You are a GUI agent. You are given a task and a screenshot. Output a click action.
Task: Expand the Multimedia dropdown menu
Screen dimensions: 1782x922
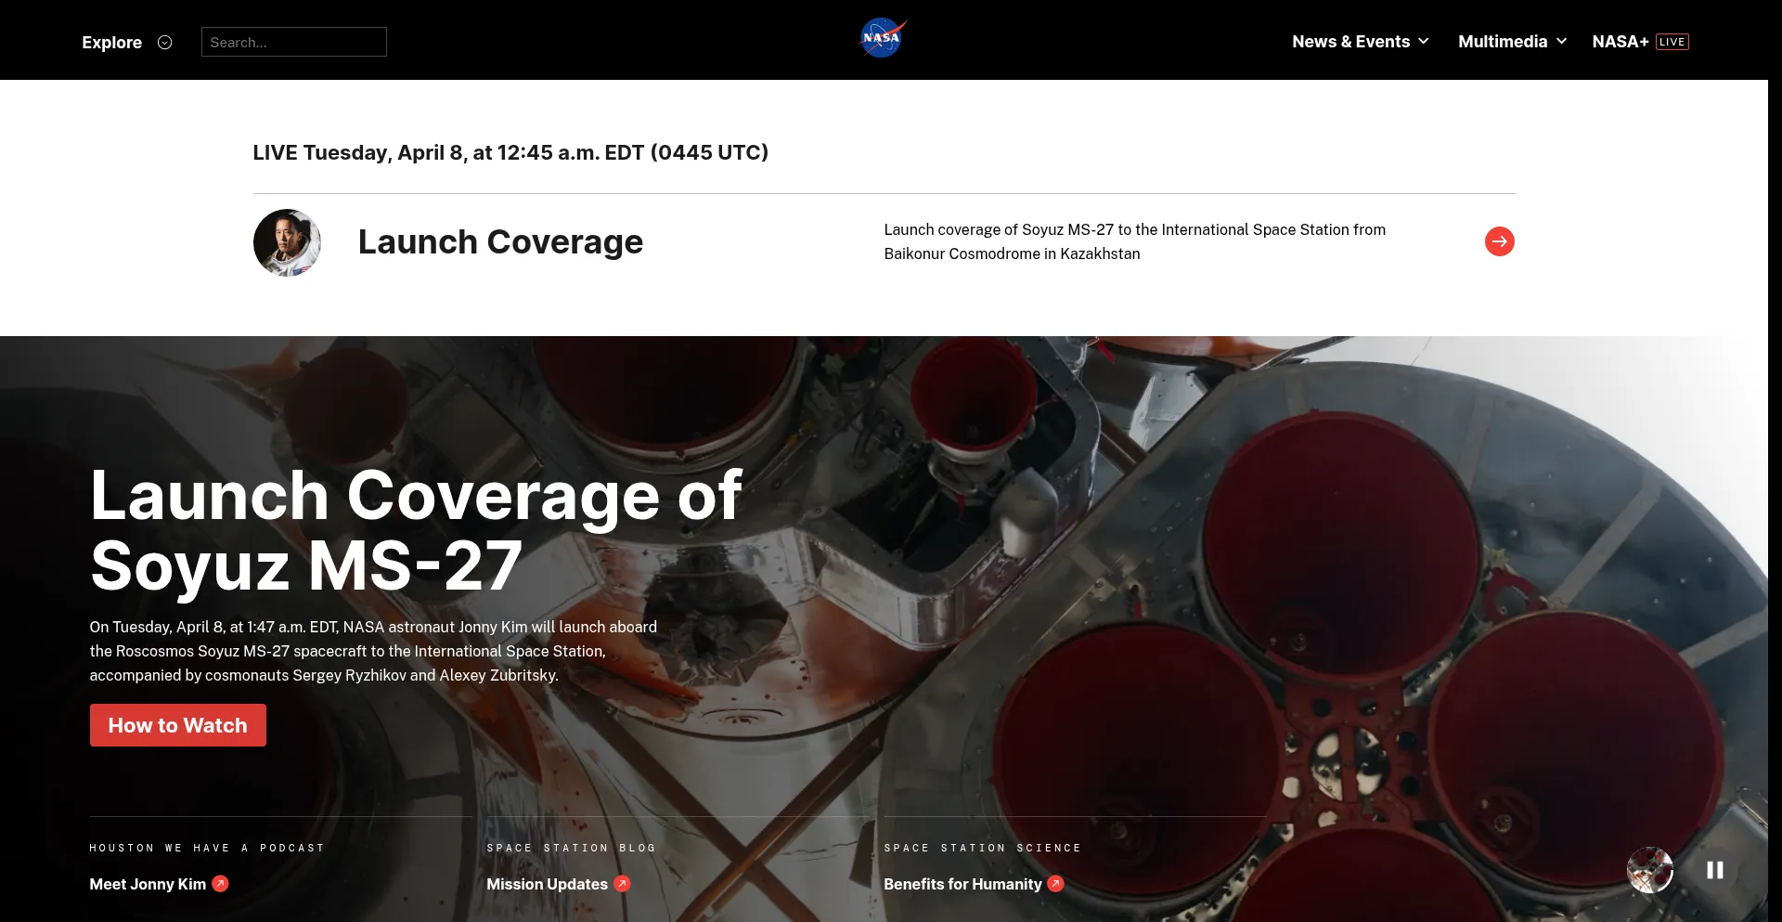click(1512, 42)
